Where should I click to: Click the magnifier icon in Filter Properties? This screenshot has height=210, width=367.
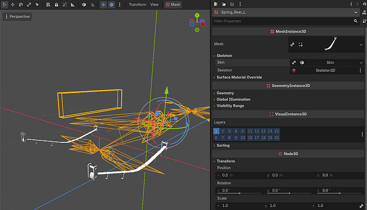(x=355, y=21)
